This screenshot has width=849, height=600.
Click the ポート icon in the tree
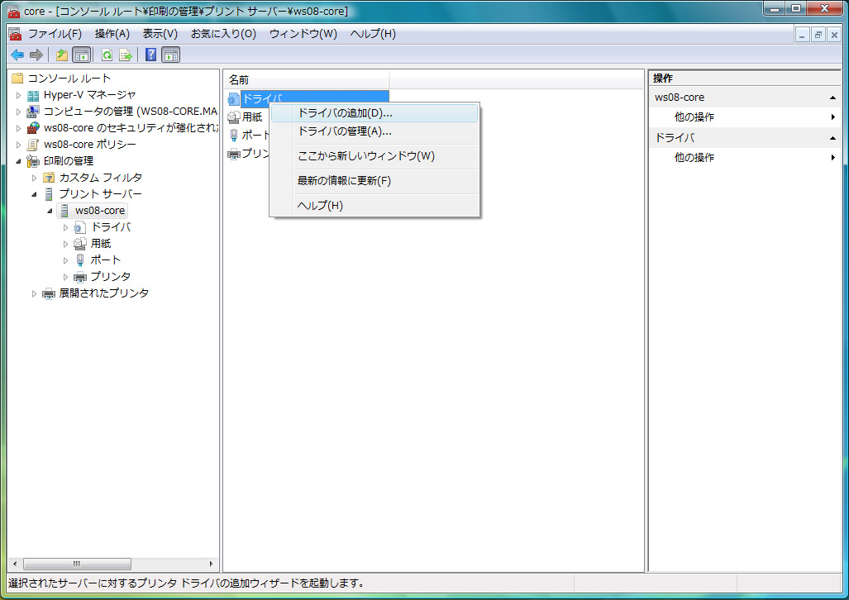80,260
